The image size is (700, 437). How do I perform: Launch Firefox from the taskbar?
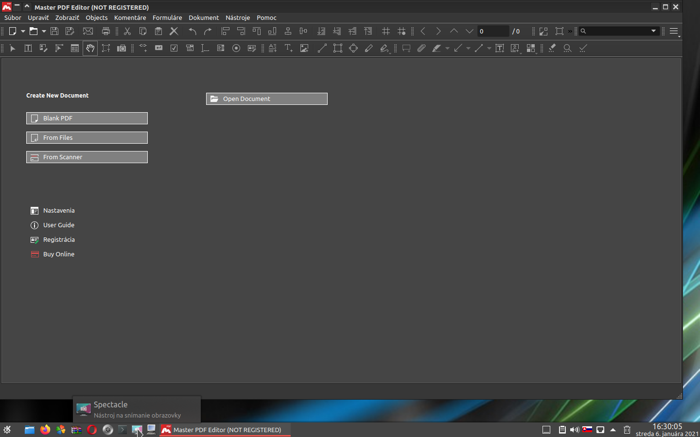pyautogui.click(x=45, y=430)
